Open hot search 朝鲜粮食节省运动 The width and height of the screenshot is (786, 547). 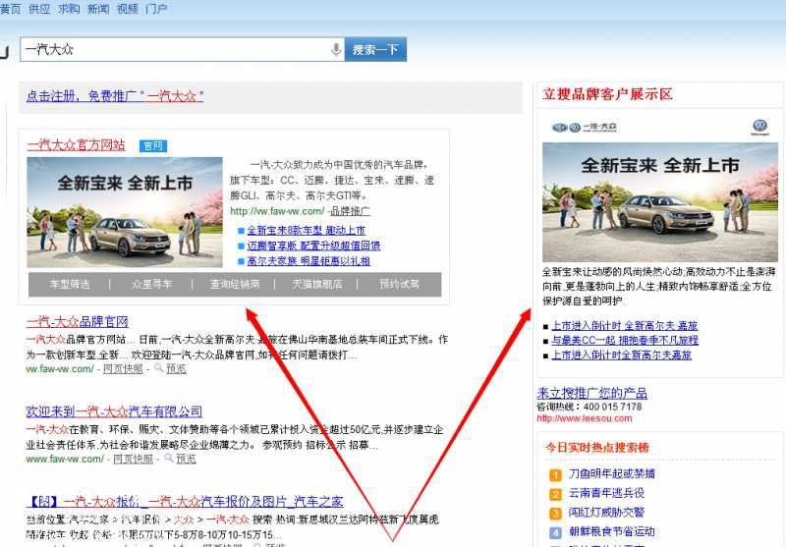(611, 532)
